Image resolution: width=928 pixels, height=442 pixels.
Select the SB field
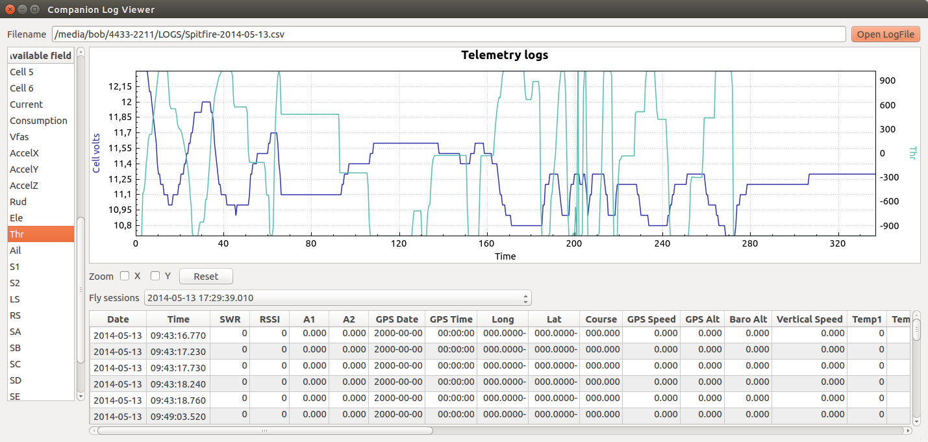pyautogui.click(x=41, y=347)
